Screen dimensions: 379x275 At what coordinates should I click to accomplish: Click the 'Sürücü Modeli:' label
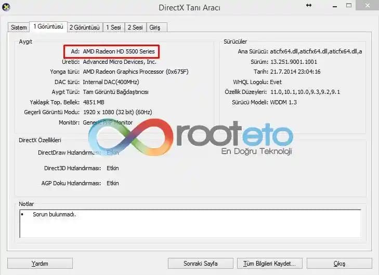[250, 102]
